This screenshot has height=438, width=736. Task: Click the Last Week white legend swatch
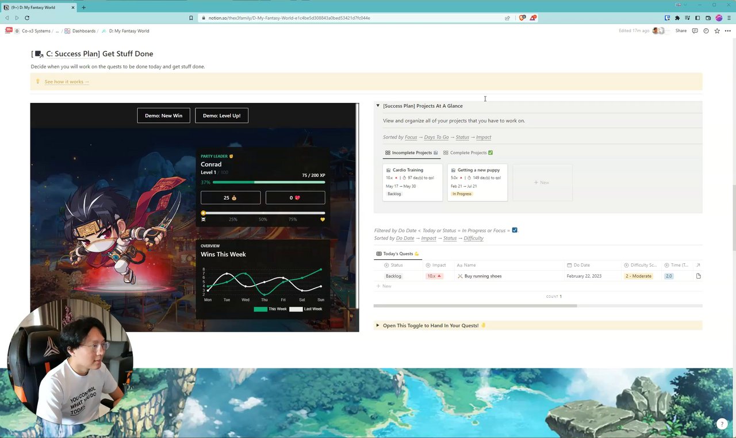[x=296, y=309]
